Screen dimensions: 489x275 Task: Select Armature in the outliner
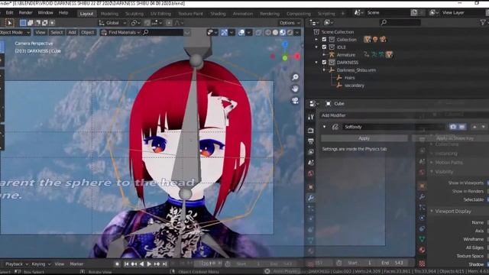click(x=346, y=55)
